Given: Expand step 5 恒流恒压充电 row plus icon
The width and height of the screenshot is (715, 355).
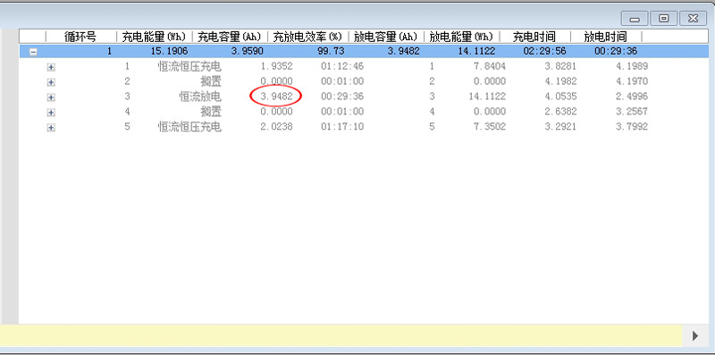Looking at the screenshot, I should coord(51,127).
